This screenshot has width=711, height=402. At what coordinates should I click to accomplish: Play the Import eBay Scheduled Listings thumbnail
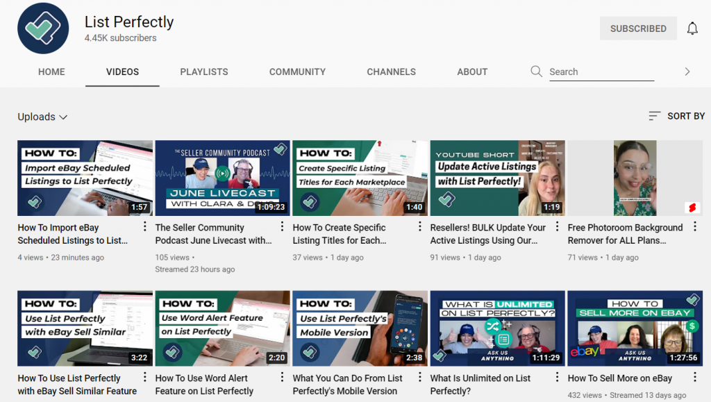coord(85,178)
